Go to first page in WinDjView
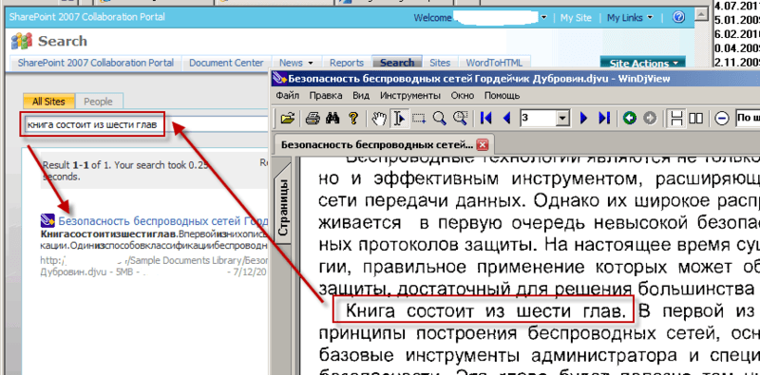This screenshot has height=375, width=760. (486, 118)
